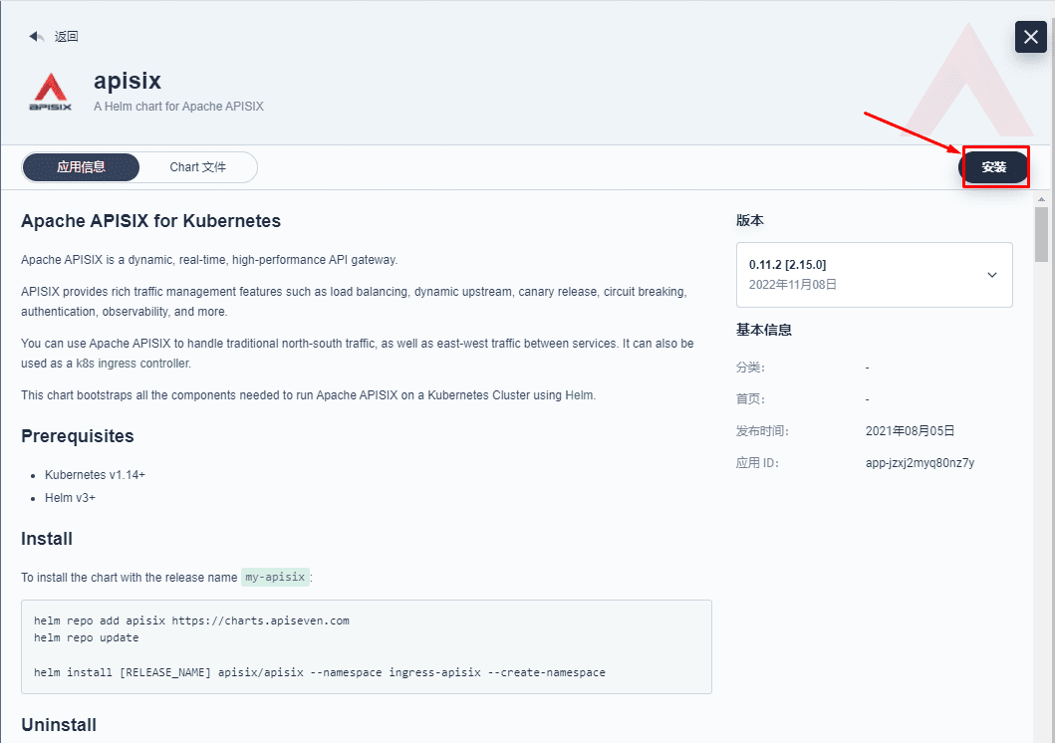Click the apisix title text
Screen dimensions: 1055x743
(x=128, y=81)
